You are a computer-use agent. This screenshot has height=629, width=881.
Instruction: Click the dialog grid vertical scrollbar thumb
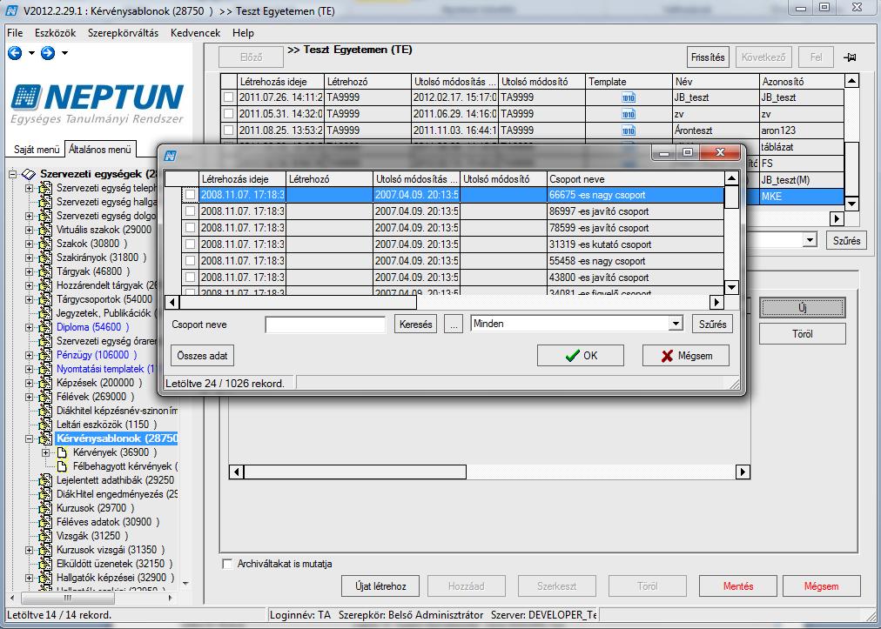(x=731, y=197)
